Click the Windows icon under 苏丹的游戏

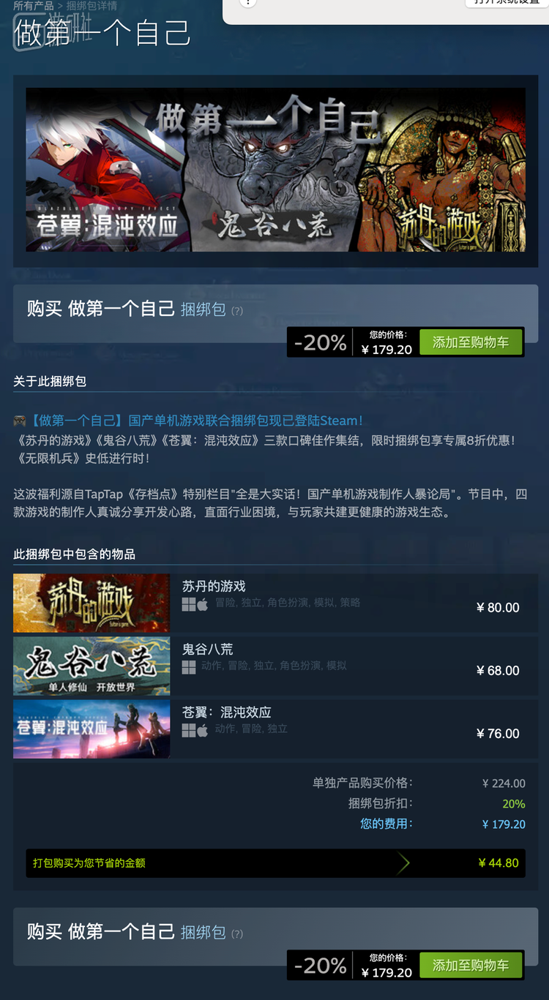189,604
